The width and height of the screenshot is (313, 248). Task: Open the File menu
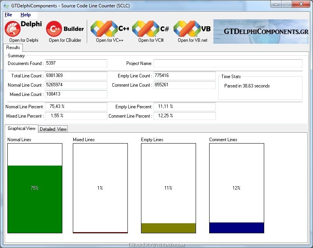9,15
